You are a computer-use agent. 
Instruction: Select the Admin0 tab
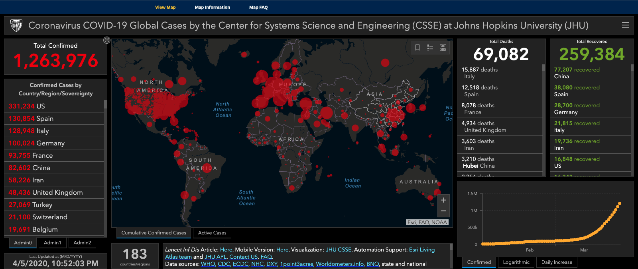pos(23,243)
